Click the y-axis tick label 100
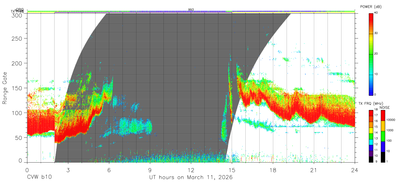399x184 pixels. click(17, 113)
